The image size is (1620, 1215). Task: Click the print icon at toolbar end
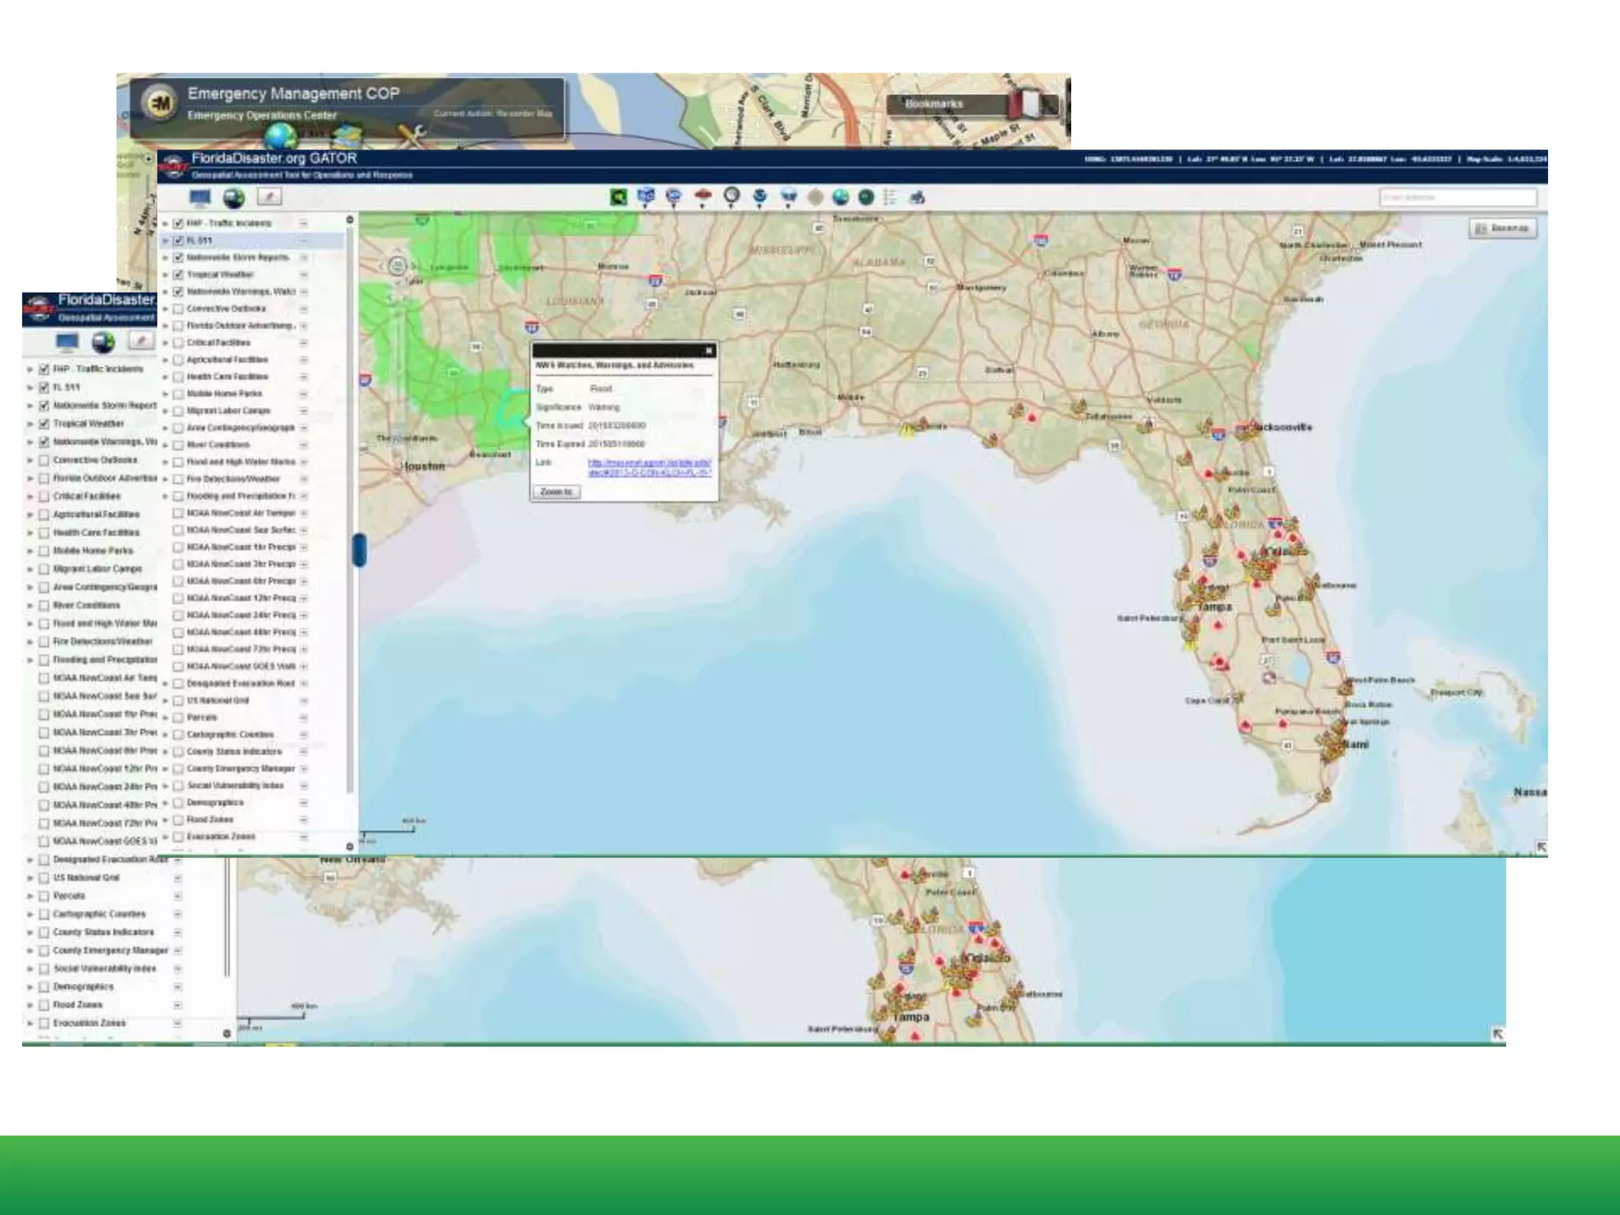(x=917, y=197)
